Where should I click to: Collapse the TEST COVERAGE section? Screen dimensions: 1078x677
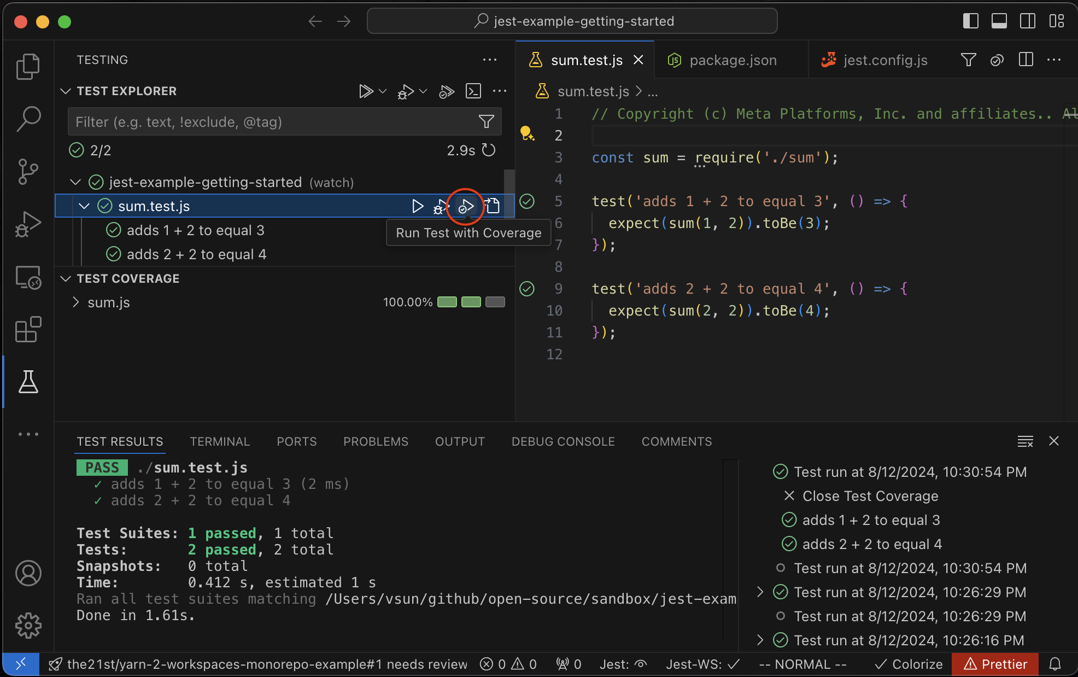(x=66, y=278)
